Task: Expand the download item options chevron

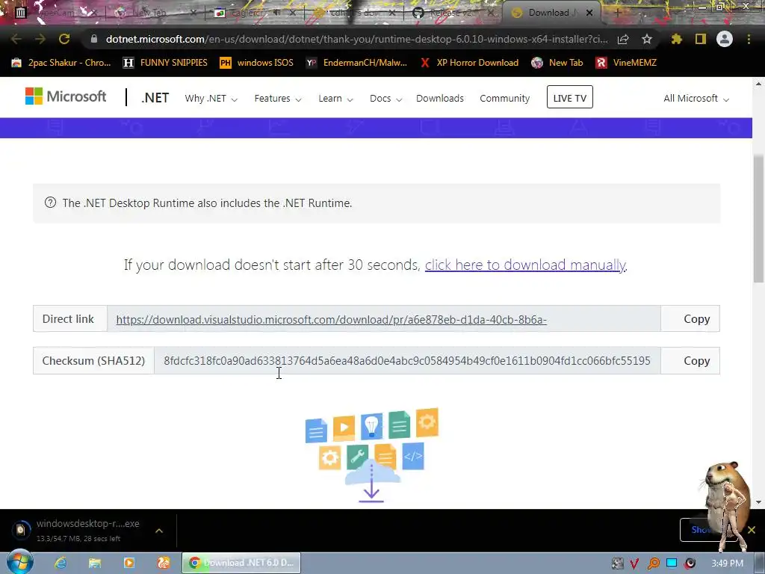Action: (x=159, y=531)
